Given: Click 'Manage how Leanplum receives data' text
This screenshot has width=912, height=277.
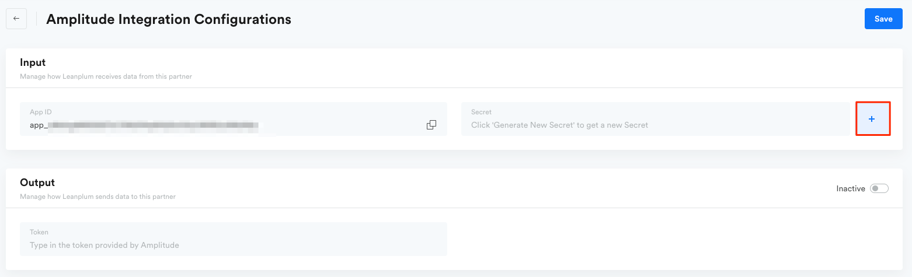Looking at the screenshot, I should pos(106,76).
